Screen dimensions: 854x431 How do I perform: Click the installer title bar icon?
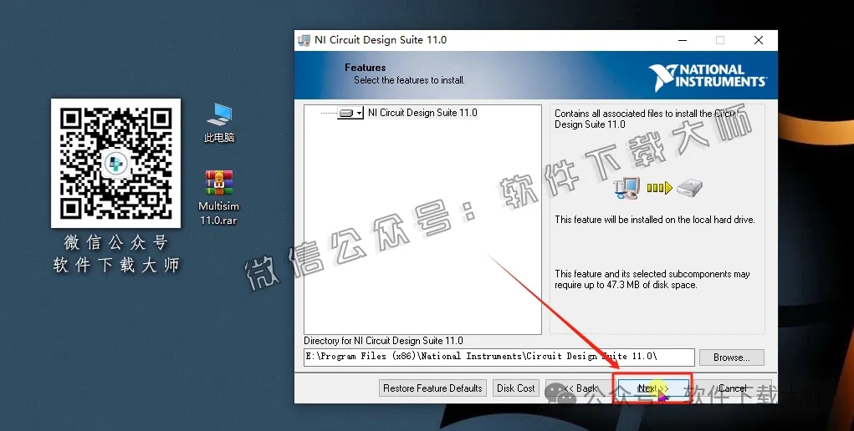pyautogui.click(x=304, y=40)
